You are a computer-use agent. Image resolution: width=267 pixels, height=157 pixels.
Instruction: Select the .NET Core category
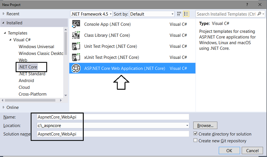[x=28, y=67]
